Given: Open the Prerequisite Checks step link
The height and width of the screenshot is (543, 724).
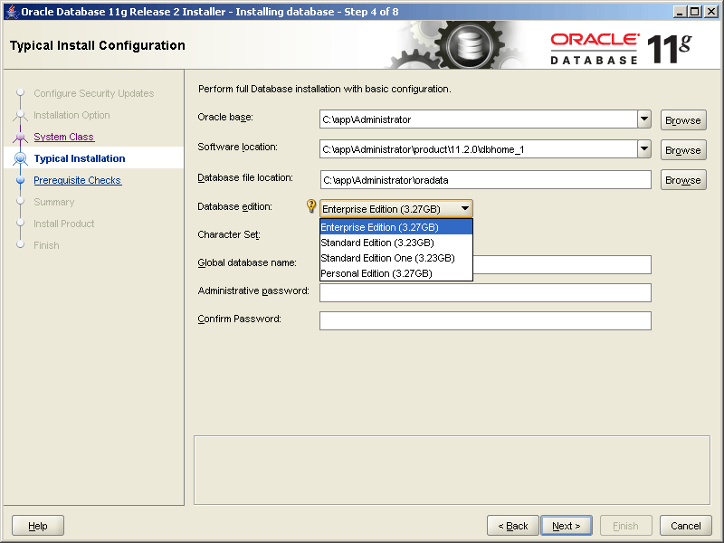Looking at the screenshot, I should click(78, 180).
